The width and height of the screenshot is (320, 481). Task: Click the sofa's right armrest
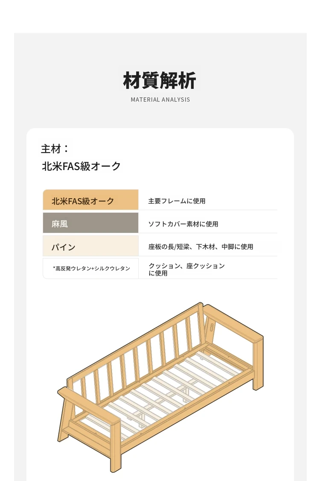pyautogui.click(x=233, y=323)
